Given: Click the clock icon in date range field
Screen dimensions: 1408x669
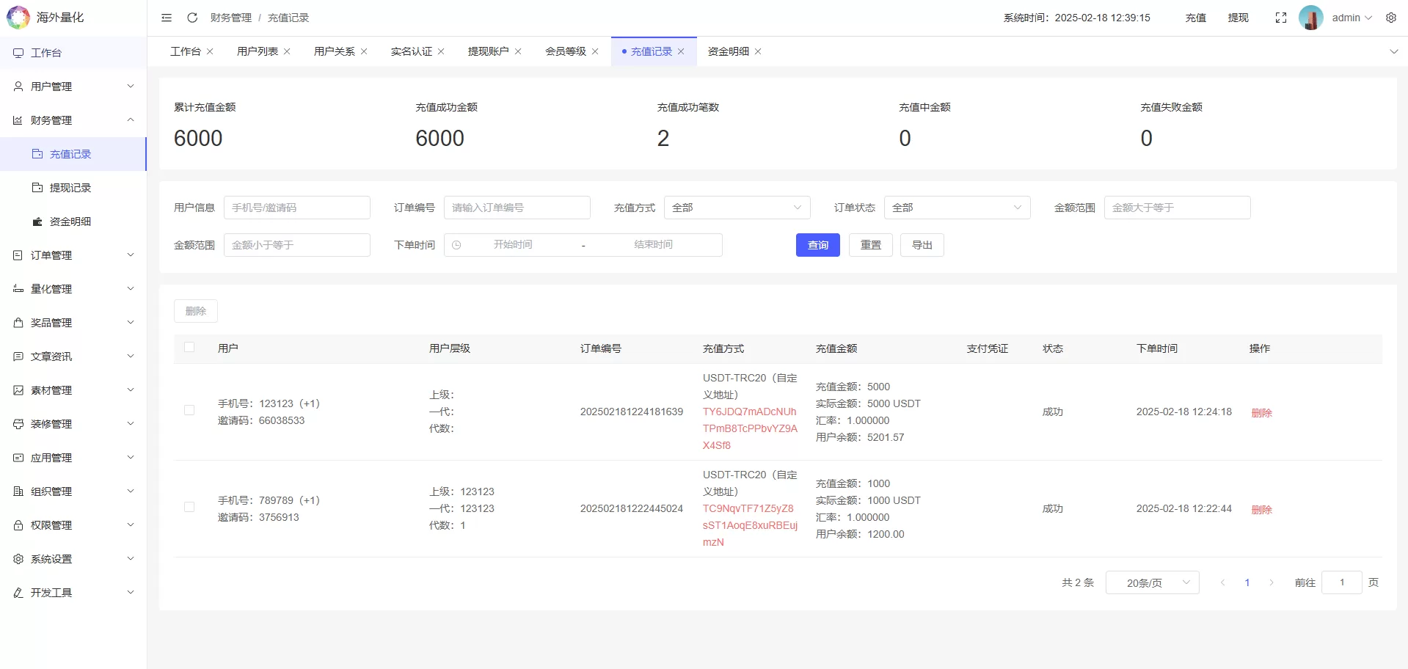Looking at the screenshot, I should (x=456, y=245).
